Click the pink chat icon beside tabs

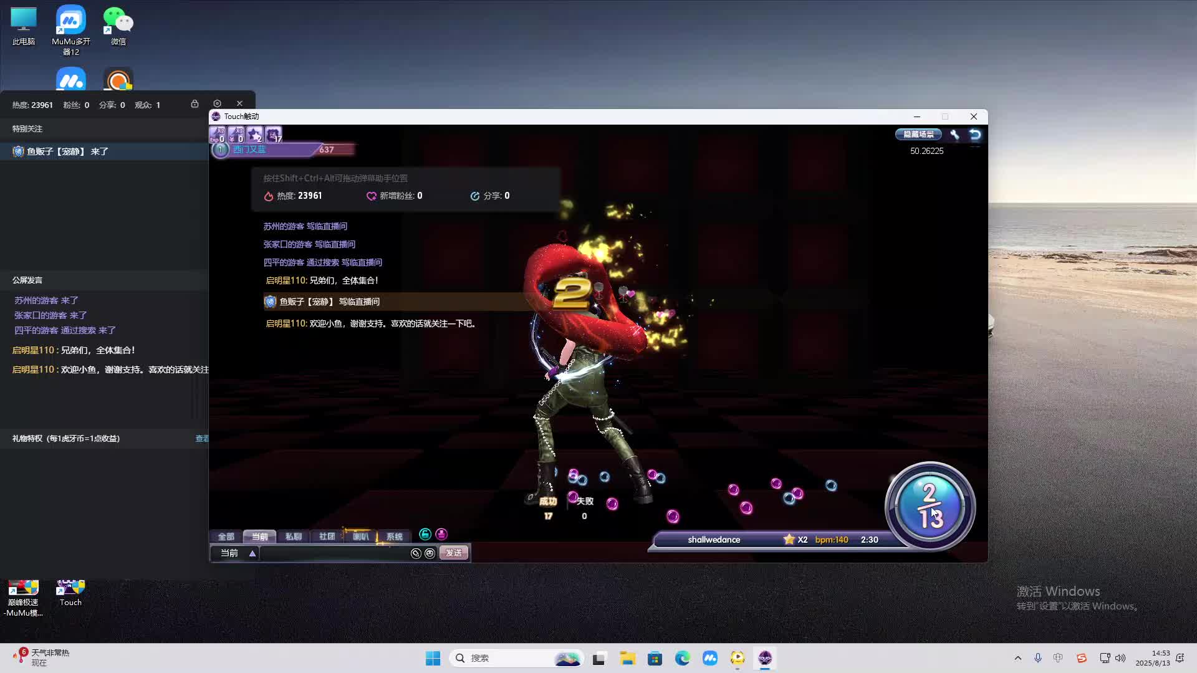coord(441,535)
